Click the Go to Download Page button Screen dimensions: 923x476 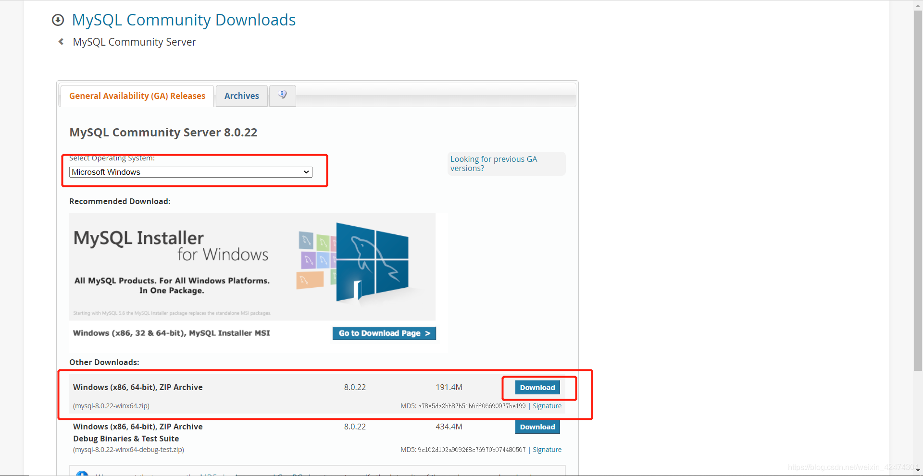click(x=384, y=333)
